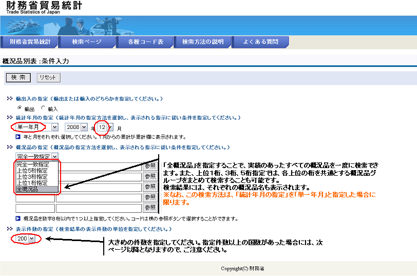Click the リセット reset button
Screen dimensions: 417x276
(48, 78)
